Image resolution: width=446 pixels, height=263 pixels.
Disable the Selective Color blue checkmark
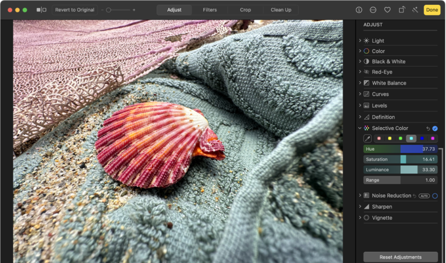[x=435, y=128]
